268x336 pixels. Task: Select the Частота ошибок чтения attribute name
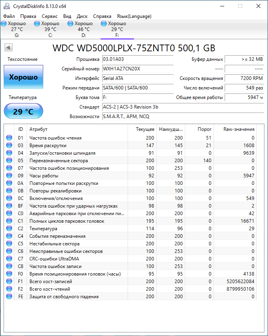point(55,138)
